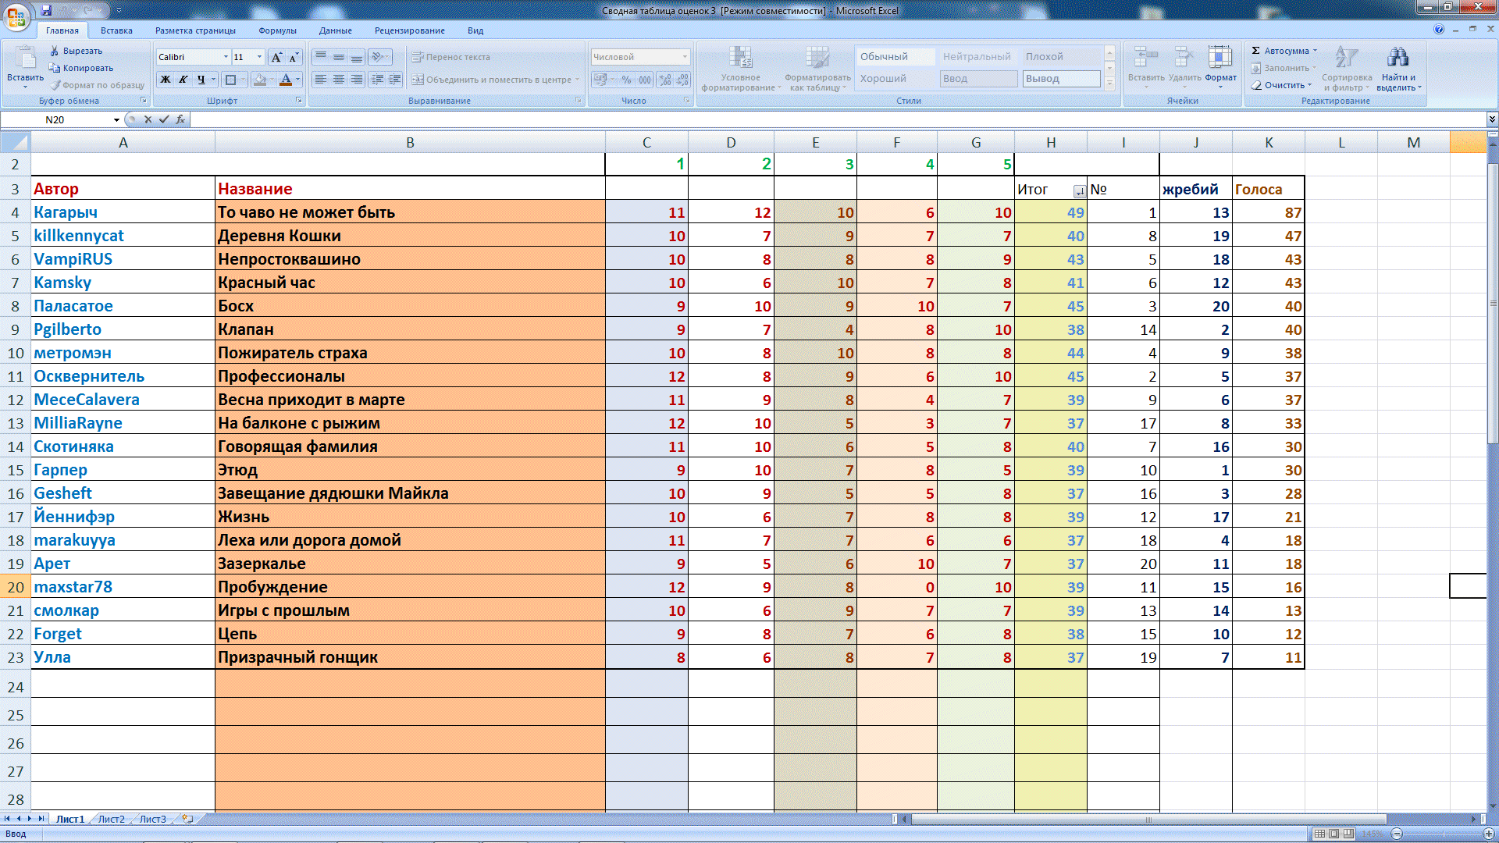Expand the font size dropdown
The height and width of the screenshot is (843, 1499).
tap(260, 57)
